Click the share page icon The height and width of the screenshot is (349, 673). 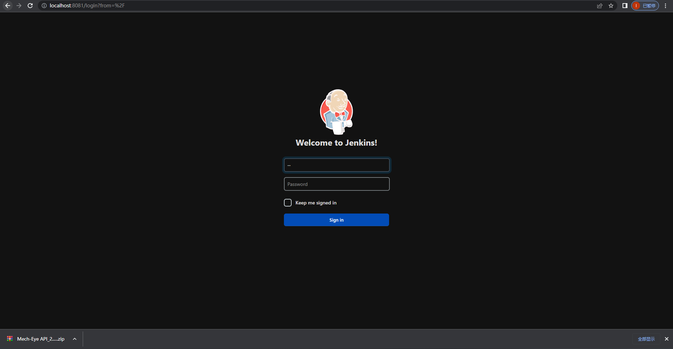[600, 6]
